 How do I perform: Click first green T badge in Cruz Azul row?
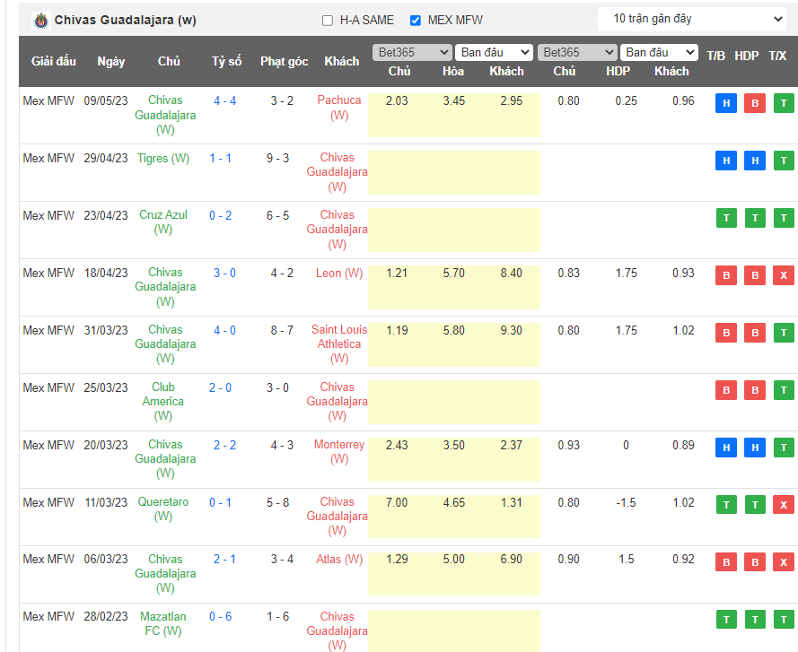click(725, 218)
